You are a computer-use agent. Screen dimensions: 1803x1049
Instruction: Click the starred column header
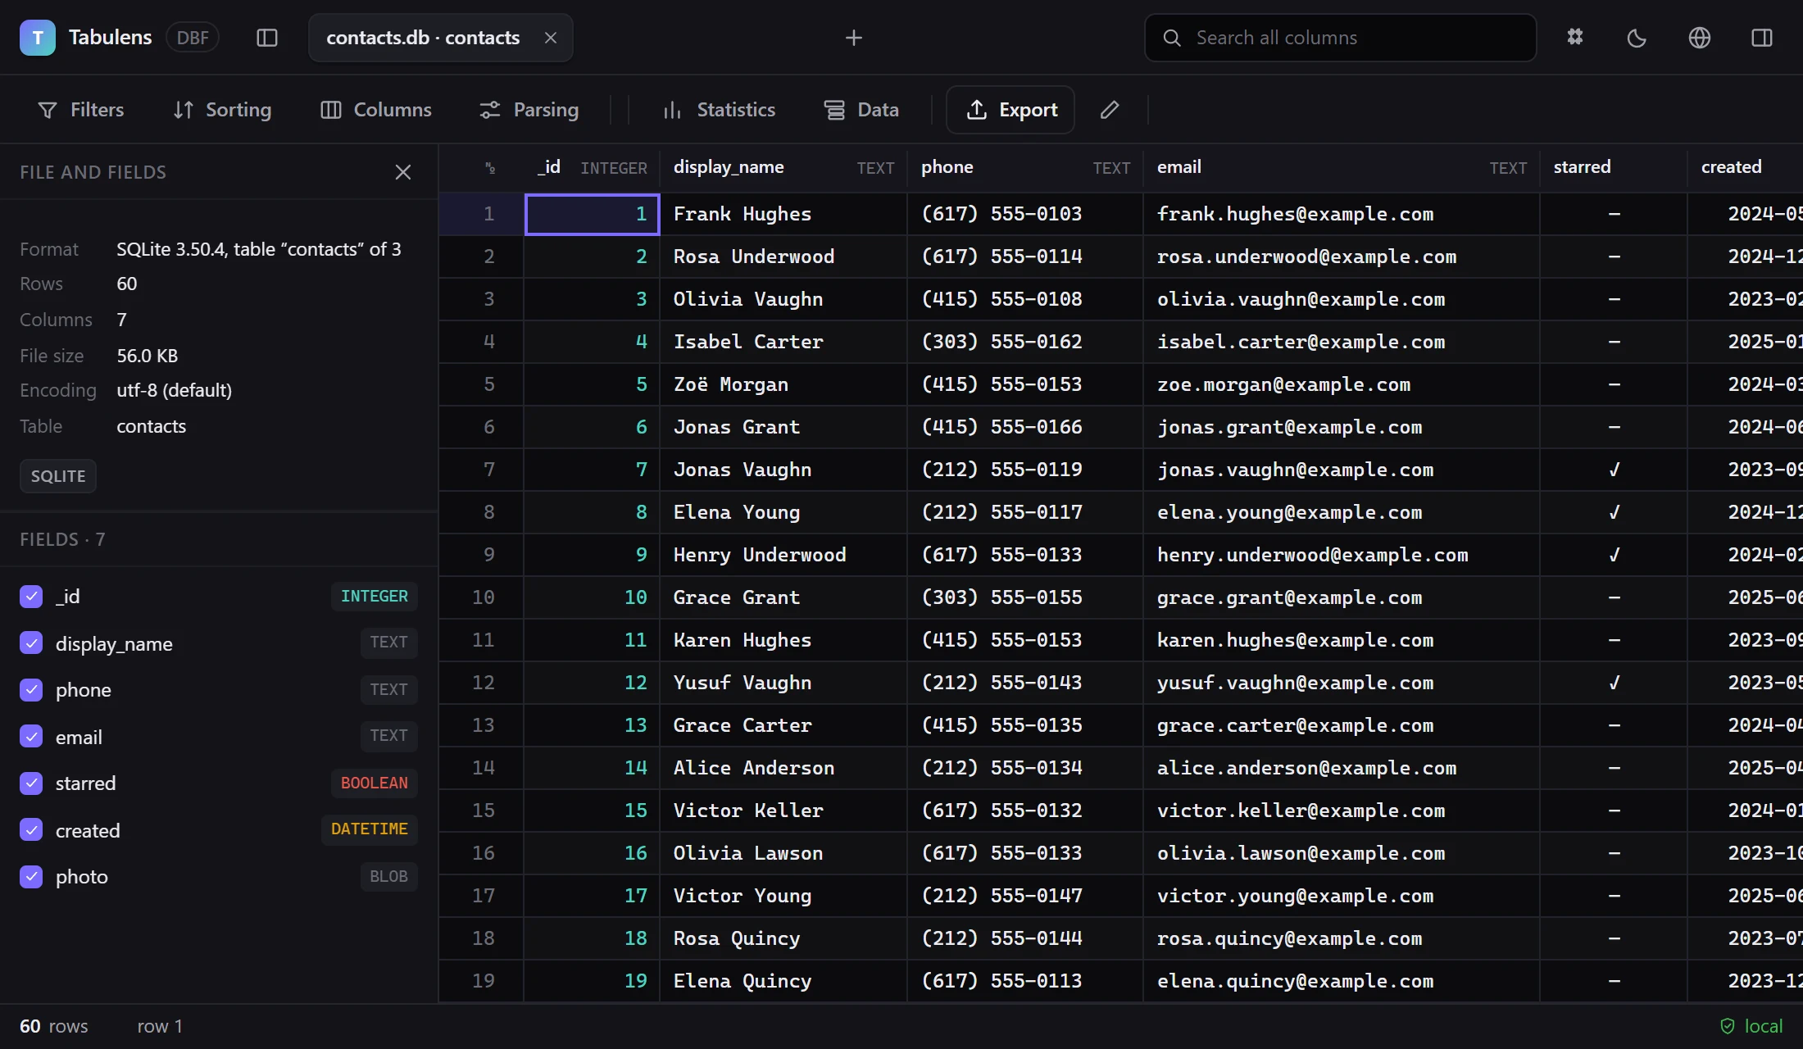(x=1614, y=168)
